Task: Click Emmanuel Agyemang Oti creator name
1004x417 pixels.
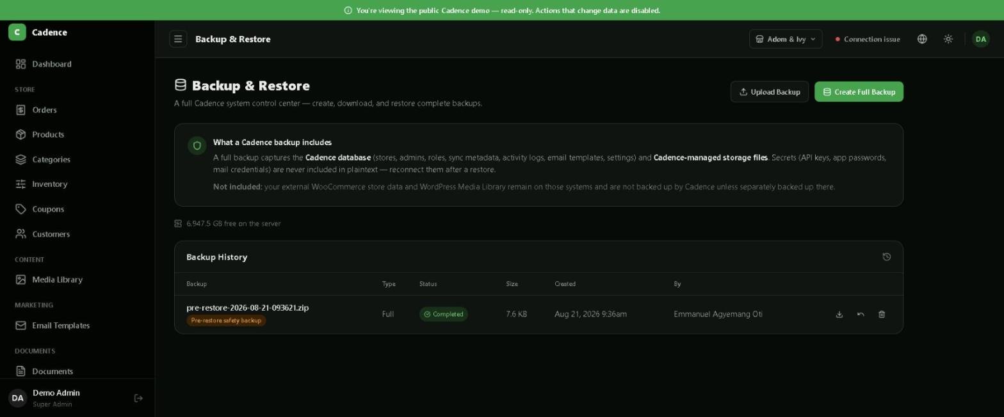Action: pyautogui.click(x=718, y=314)
